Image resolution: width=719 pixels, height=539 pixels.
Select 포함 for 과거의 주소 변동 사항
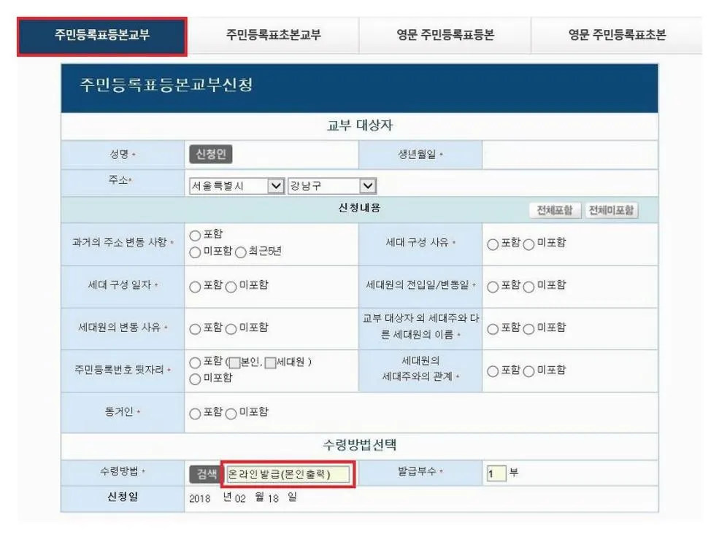(x=195, y=236)
